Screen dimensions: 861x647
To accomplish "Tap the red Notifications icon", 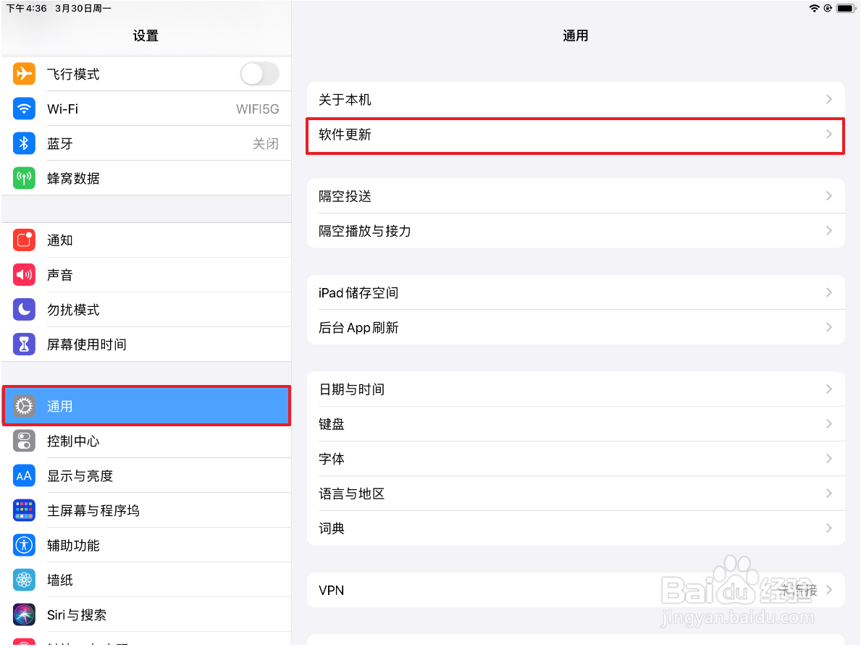I will click(x=24, y=240).
